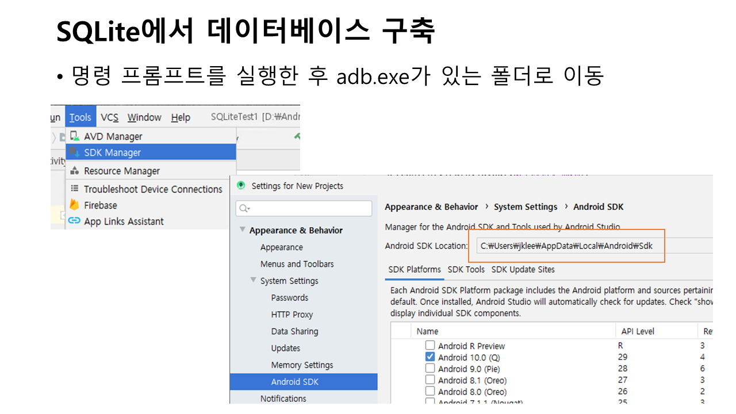Click the App Links Assistant link icon
Viewport: 736px width, 414px height.
pos(74,221)
